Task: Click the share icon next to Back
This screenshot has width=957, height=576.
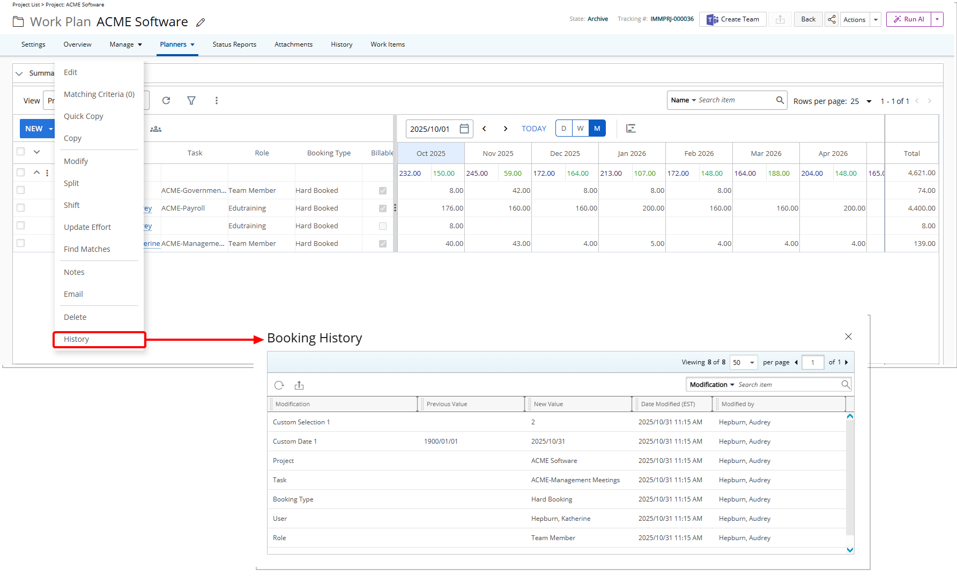Action: 832,19
